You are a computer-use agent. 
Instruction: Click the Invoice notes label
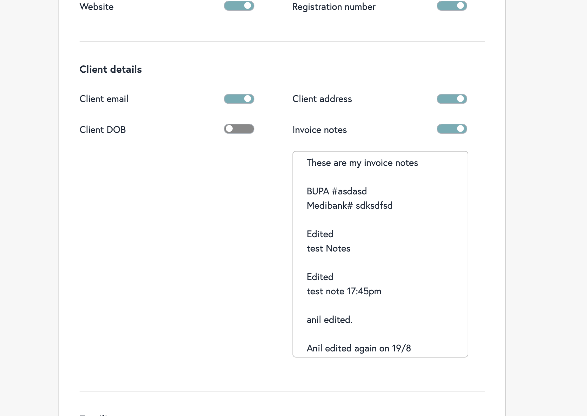tap(319, 130)
